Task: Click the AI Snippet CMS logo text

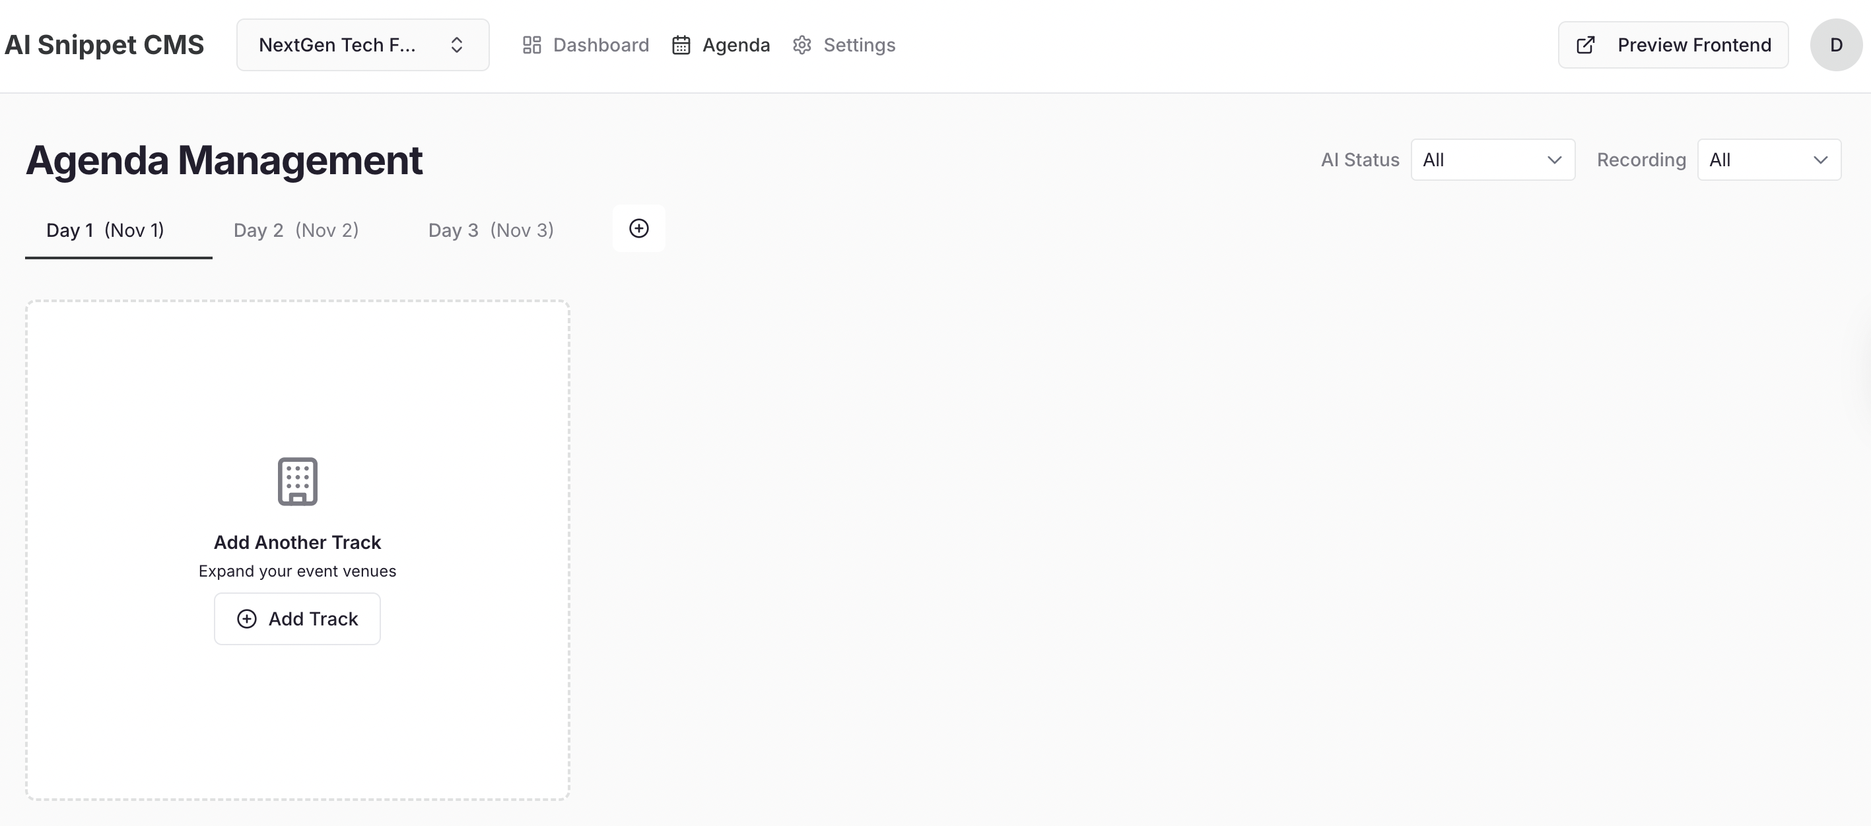Action: tap(104, 44)
